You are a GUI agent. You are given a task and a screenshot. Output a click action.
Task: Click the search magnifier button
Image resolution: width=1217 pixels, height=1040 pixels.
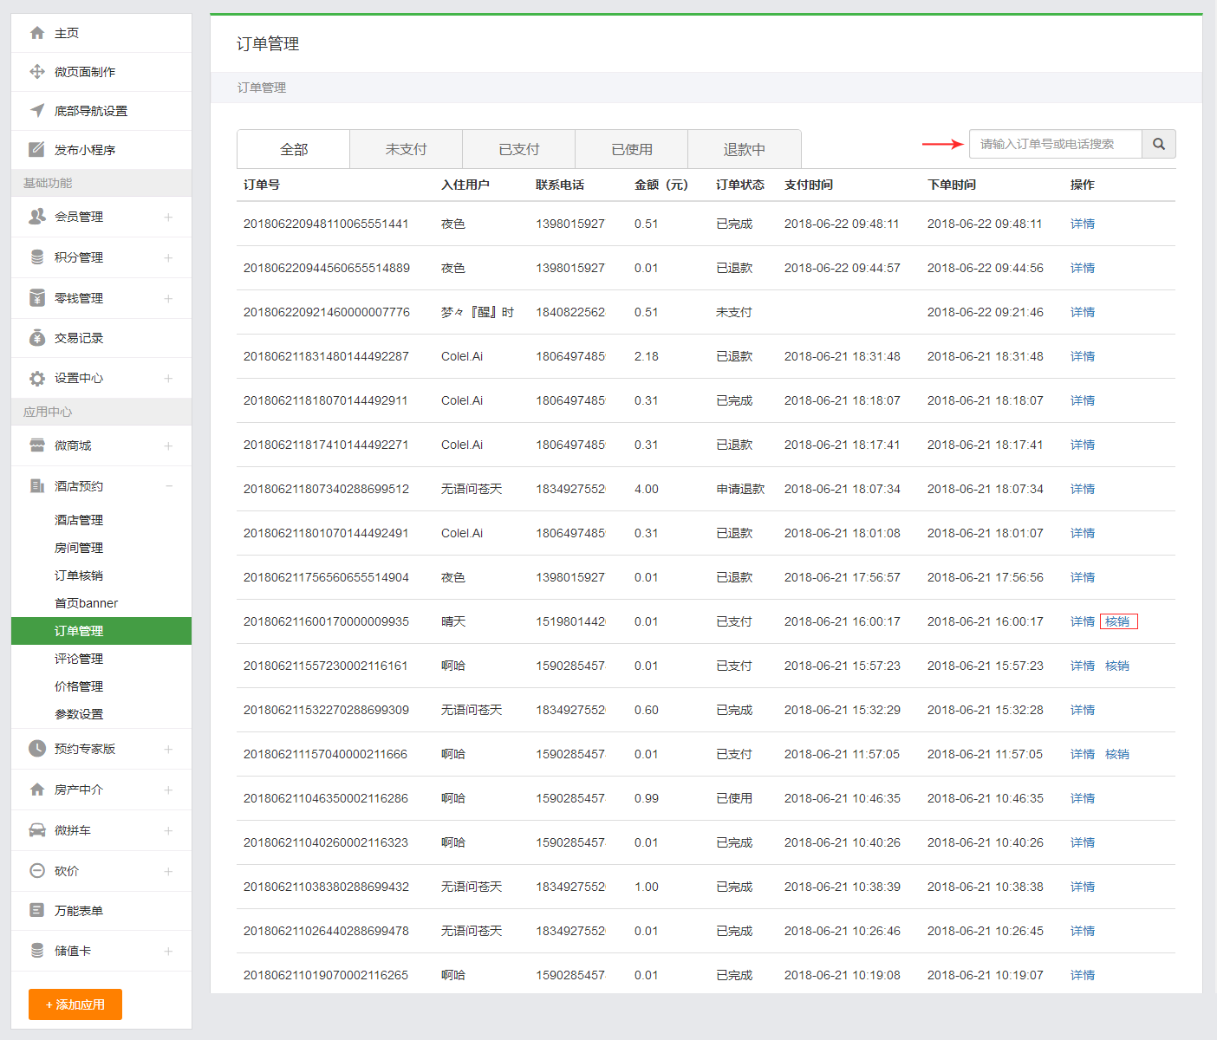1159,144
